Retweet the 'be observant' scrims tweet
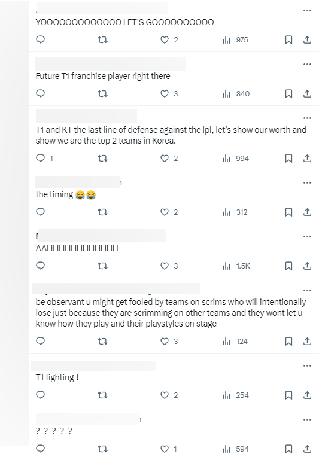This screenshot has width=319, height=460. (102, 341)
